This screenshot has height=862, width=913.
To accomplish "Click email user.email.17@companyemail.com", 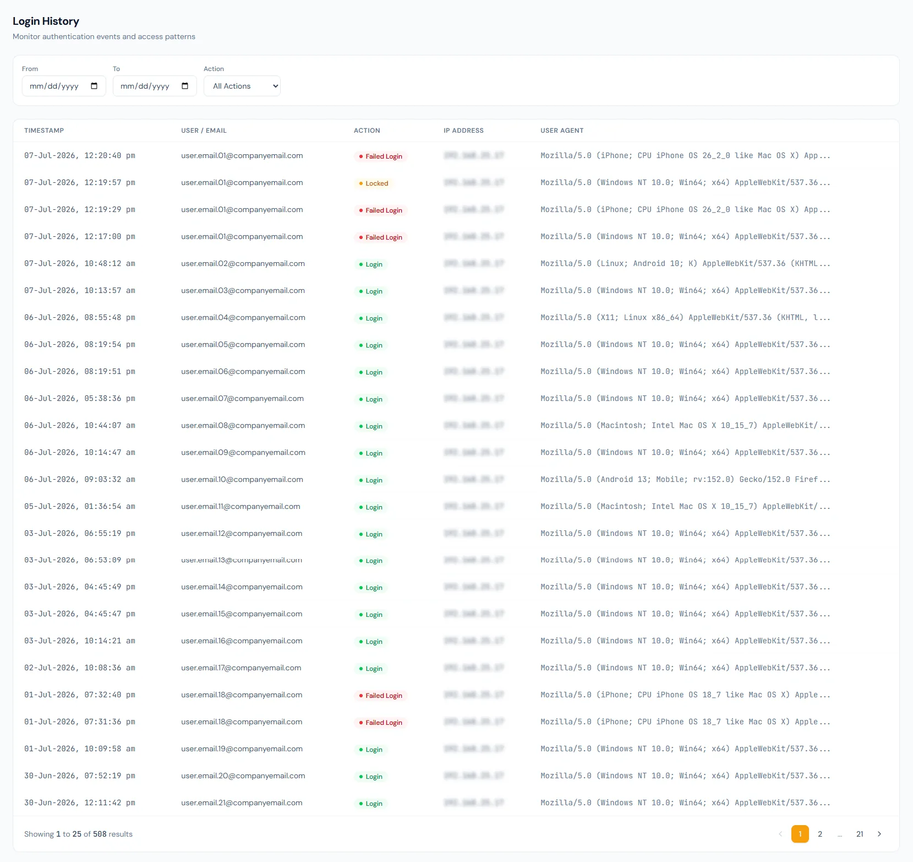I will point(241,668).
